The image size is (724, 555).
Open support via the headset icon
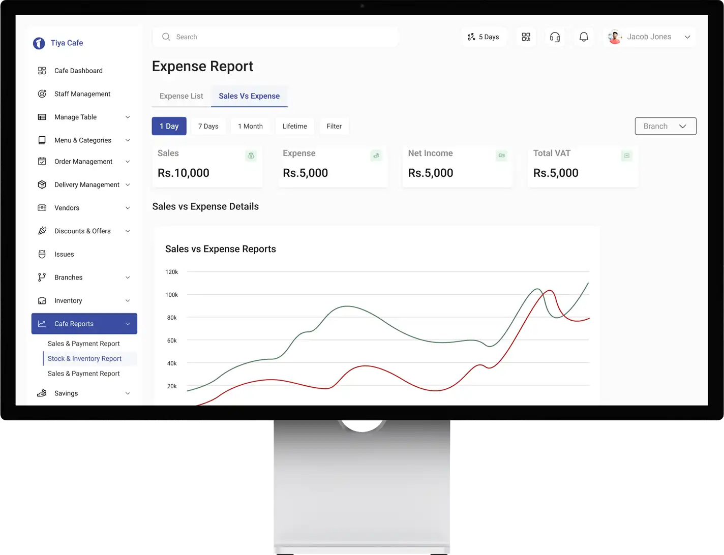[555, 37]
